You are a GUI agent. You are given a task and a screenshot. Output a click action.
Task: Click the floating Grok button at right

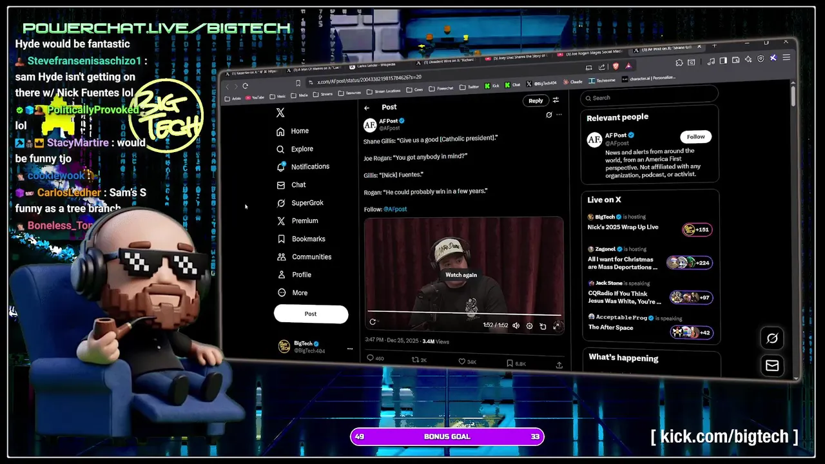click(772, 338)
